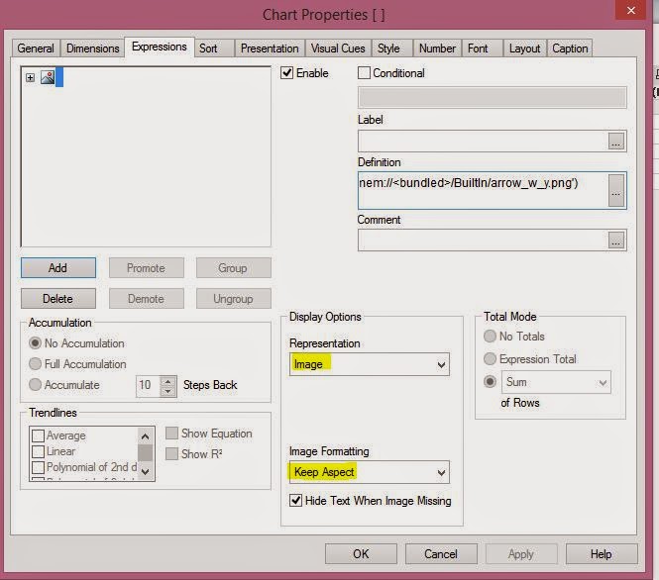The width and height of the screenshot is (659, 580).
Task: Click the Add expression button
Action: pyautogui.click(x=58, y=268)
